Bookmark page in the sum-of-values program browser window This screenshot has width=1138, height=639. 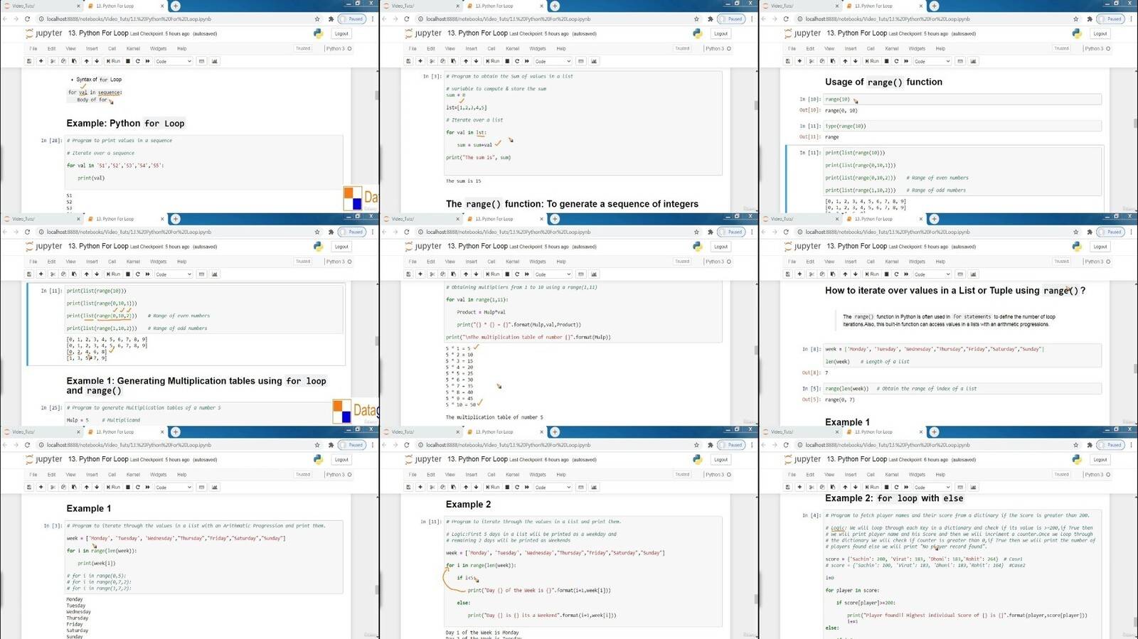point(696,19)
